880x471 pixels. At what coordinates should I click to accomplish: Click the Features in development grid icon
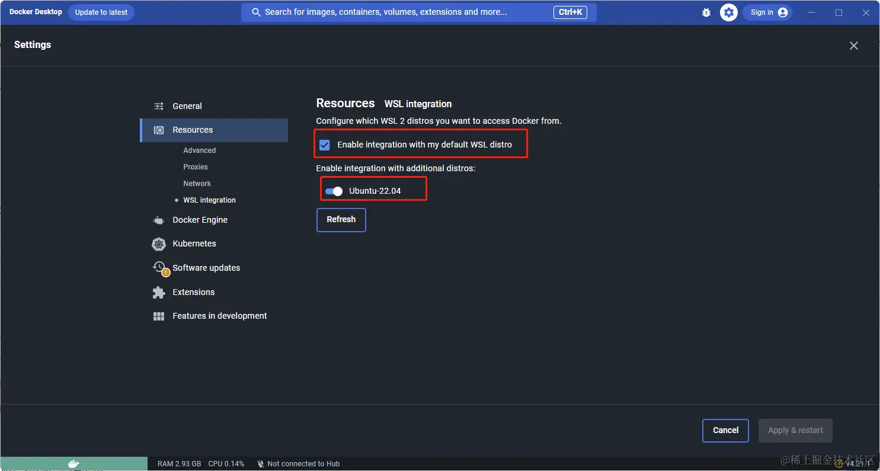[x=159, y=316]
